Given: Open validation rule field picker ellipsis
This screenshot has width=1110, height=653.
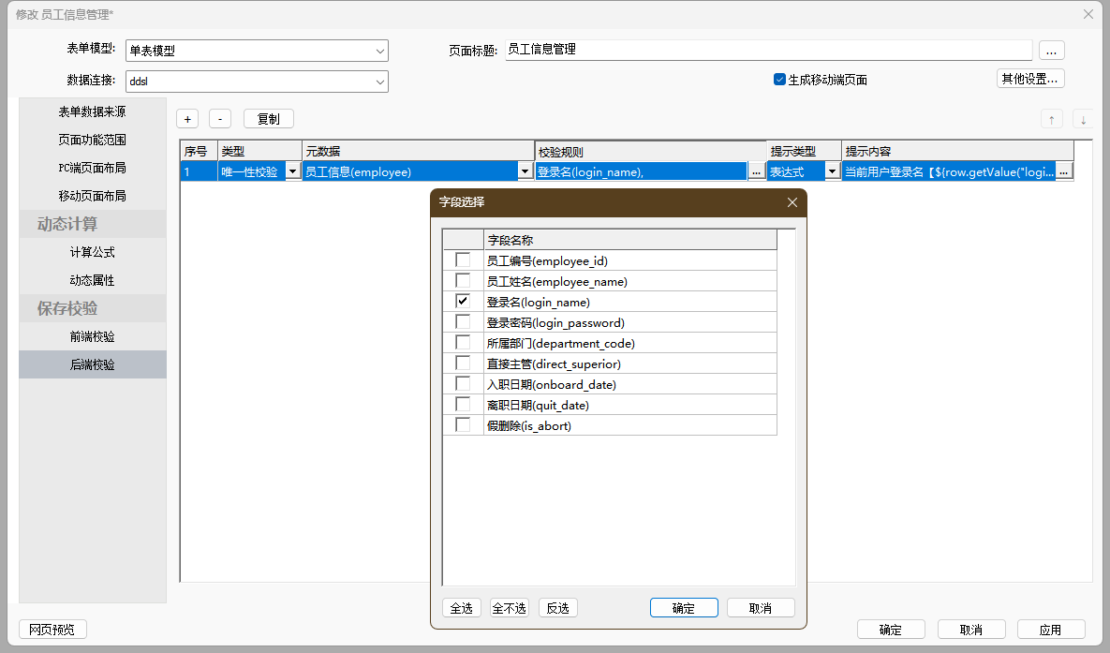Looking at the screenshot, I should point(757,171).
